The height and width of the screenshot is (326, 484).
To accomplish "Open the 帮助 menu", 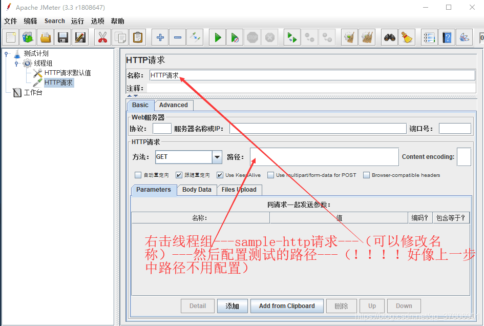I will [117, 21].
